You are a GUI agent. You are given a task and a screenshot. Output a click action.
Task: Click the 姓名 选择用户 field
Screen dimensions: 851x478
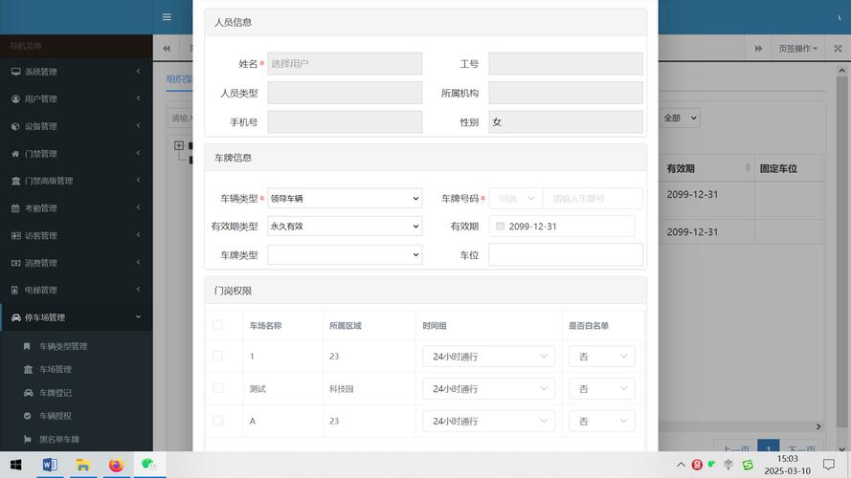(345, 63)
